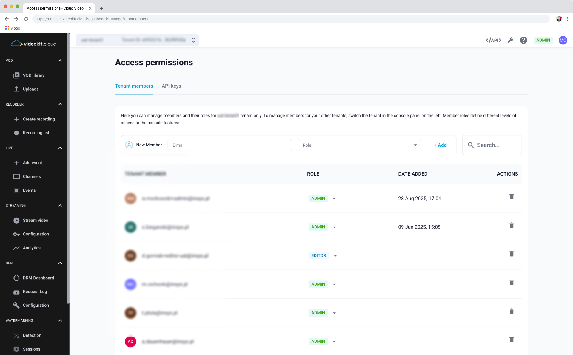Click the ADMIN badge in the top bar
Image resolution: width=573 pixels, height=355 pixels.
coord(543,40)
